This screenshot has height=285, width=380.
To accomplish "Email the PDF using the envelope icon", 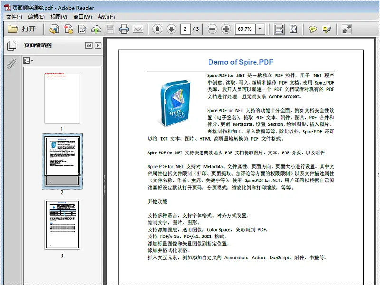I will (x=138, y=29).
